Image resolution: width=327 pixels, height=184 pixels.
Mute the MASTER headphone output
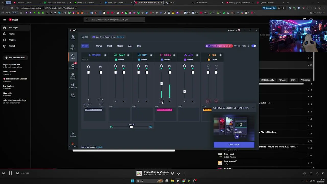coord(88,100)
